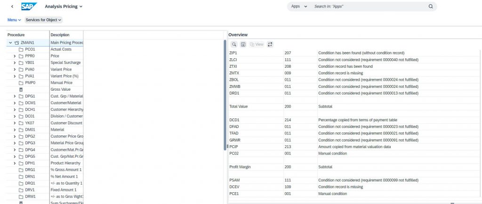
Task: Click the Overview information icon
Action: [243, 45]
